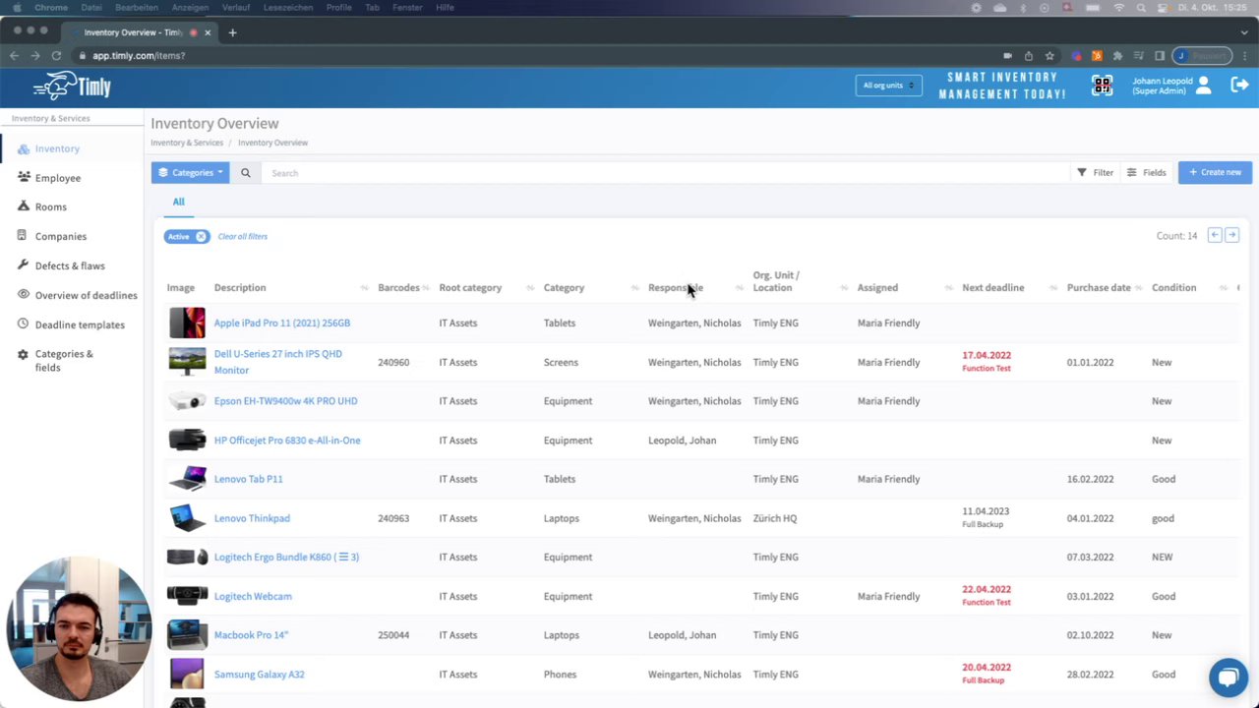The width and height of the screenshot is (1259, 708).
Task: Open Logitech Ergo Bundle K860 item
Action: coord(286,557)
